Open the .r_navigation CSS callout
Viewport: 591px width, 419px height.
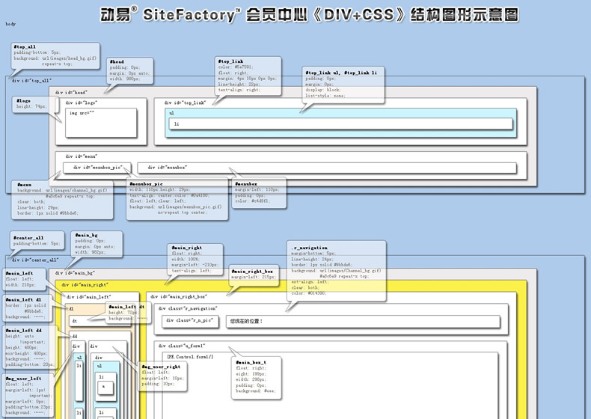(x=336, y=270)
